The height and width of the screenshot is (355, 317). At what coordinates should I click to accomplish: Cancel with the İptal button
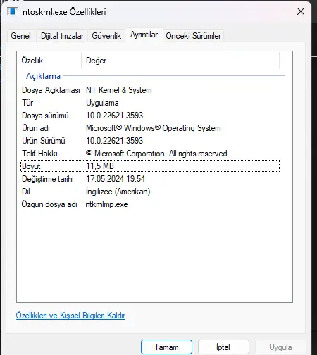point(223,347)
